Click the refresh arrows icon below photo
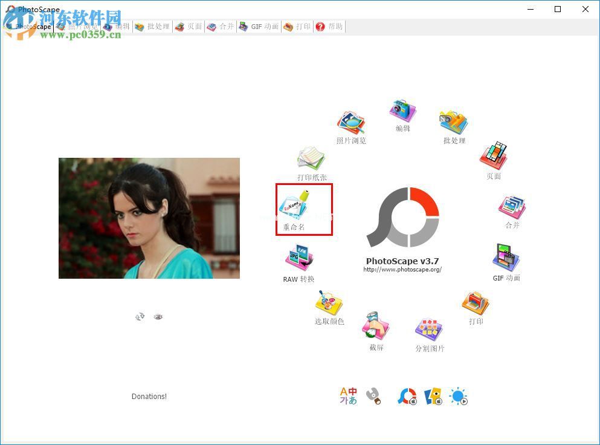 point(140,317)
